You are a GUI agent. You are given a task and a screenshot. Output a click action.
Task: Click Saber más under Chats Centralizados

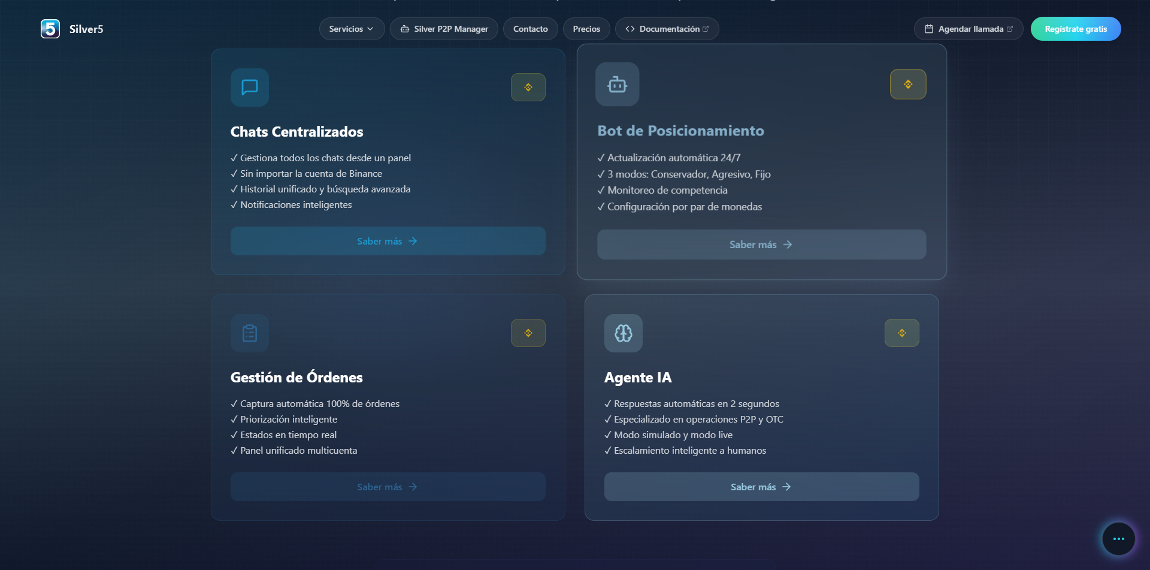[x=388, y=241]
